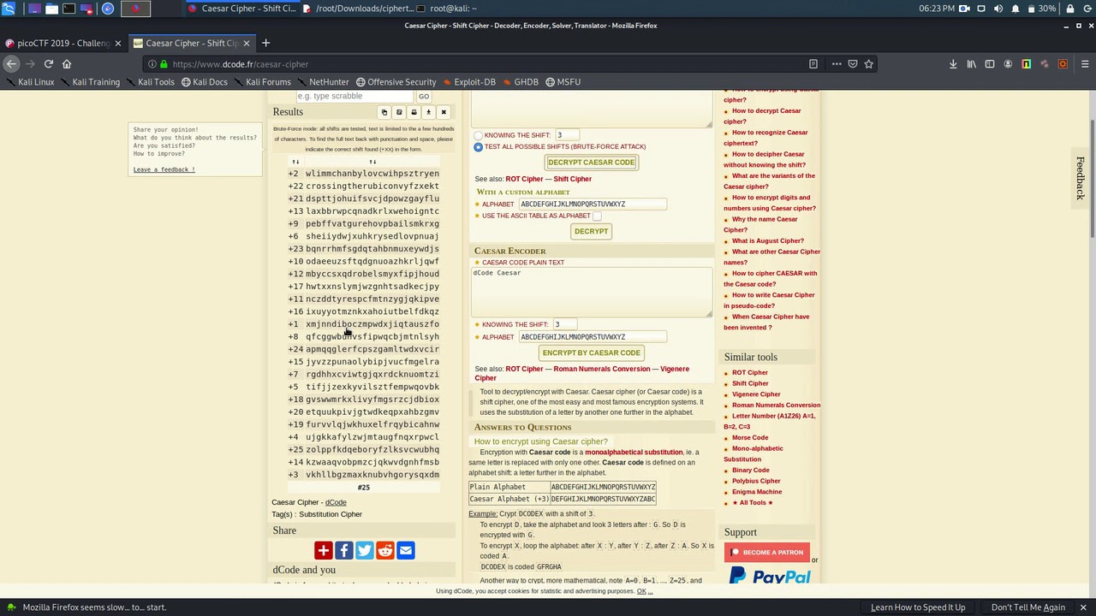Open terminal from the top panel
Viewport: 1096px width, 616px height.
tap(69, 9)
